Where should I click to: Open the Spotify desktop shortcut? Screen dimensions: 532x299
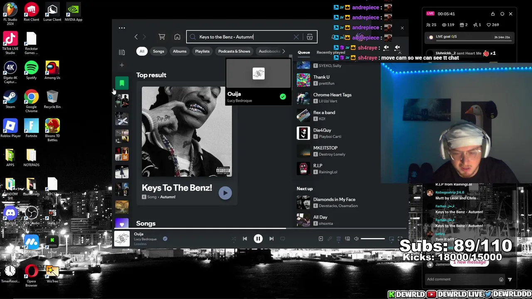coord(31,71)
